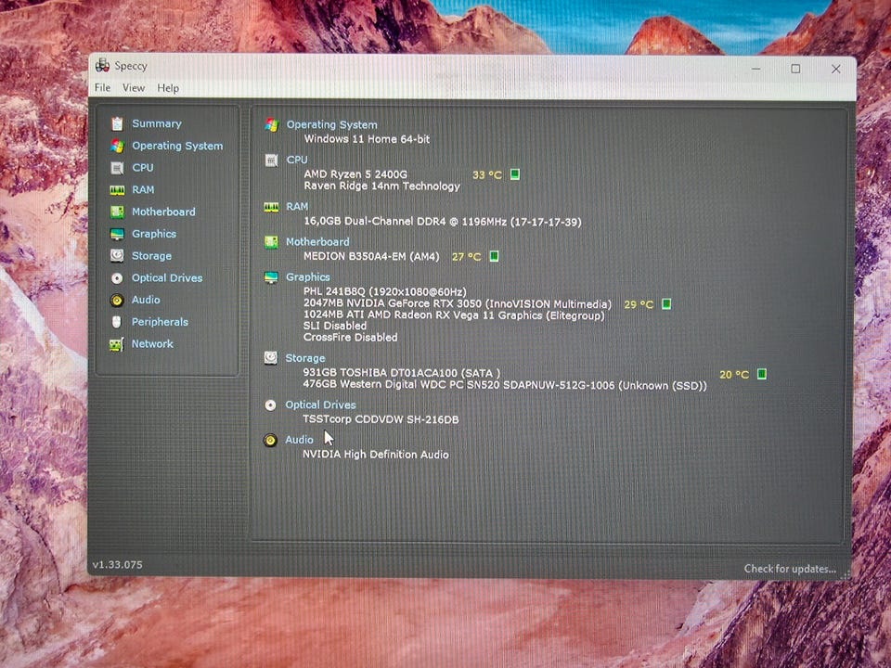Click the 20 °C storage temperature value
Viewport: 891px width, 668px height.
click(734, 374)
